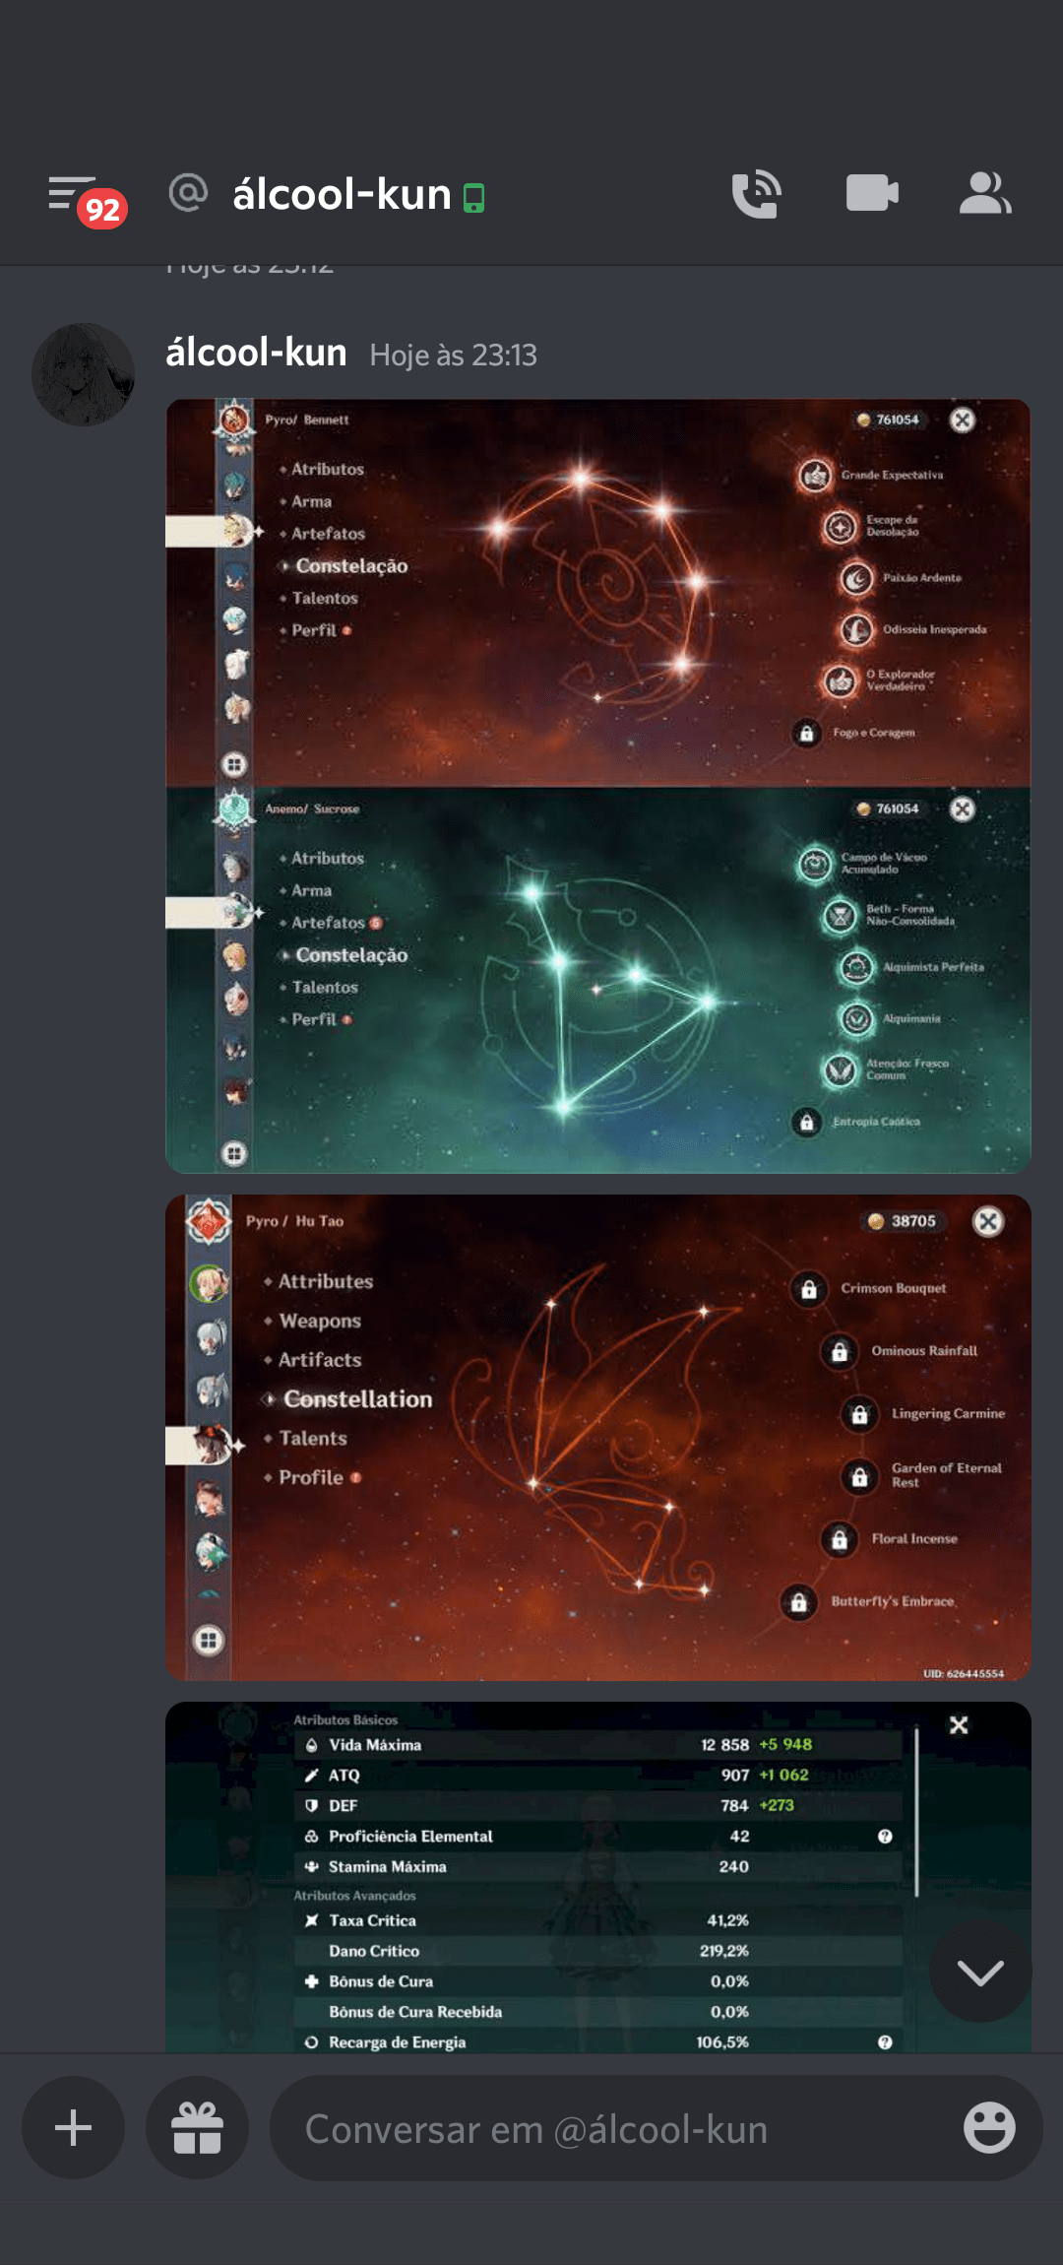
Task: Tap the Hoje às 23:13 timestamp
Action: (453, 355)
